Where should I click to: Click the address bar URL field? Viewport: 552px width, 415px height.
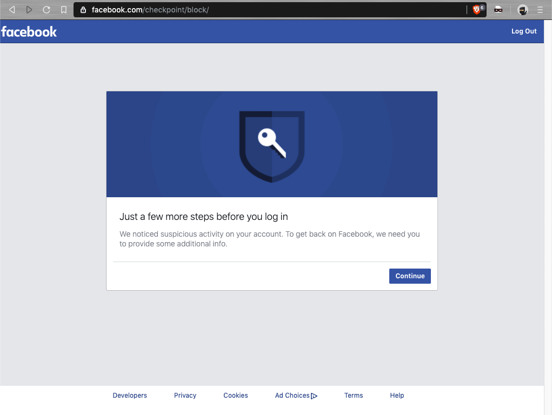(270, 10)
